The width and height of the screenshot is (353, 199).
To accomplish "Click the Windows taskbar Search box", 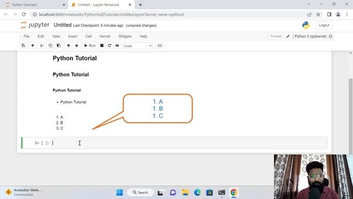I will [x=141, y=192].
